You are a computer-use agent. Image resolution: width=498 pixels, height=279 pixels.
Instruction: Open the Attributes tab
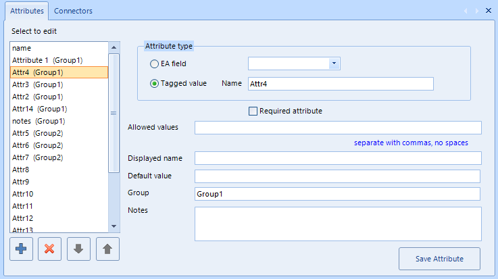[27, 11]
